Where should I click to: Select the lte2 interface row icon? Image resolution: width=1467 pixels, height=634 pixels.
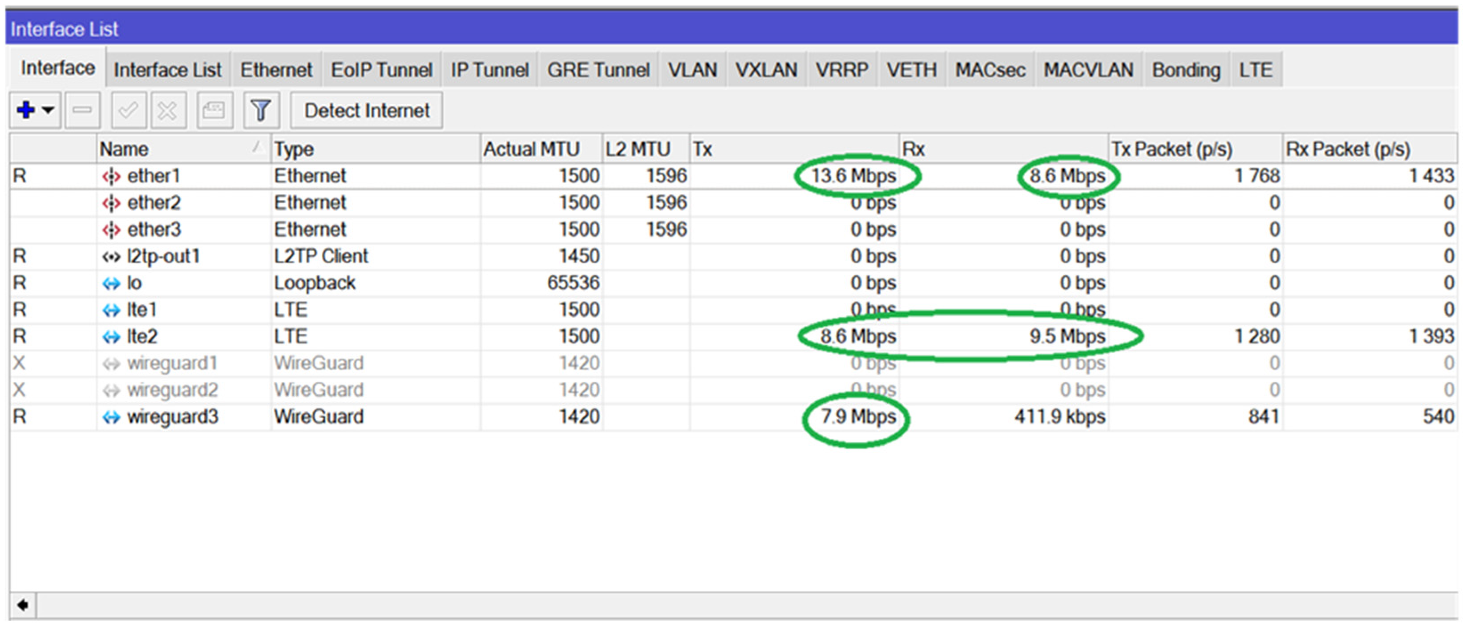tap(111, 337)
